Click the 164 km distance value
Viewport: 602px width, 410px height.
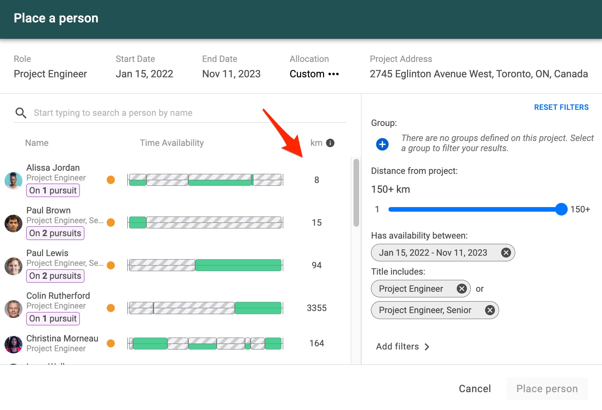(x=317, y=343)
